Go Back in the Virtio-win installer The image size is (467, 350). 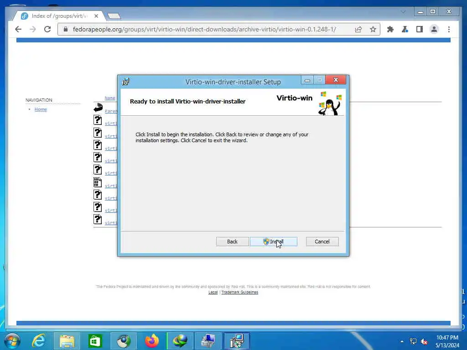click(232, 242)
